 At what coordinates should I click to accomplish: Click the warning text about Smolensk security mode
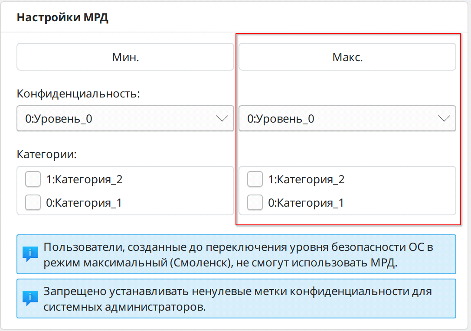click(238, 255)
